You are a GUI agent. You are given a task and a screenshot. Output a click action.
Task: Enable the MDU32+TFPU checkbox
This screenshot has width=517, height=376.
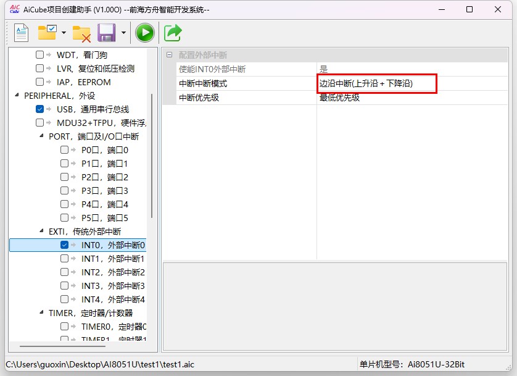(x=39, y=123)
